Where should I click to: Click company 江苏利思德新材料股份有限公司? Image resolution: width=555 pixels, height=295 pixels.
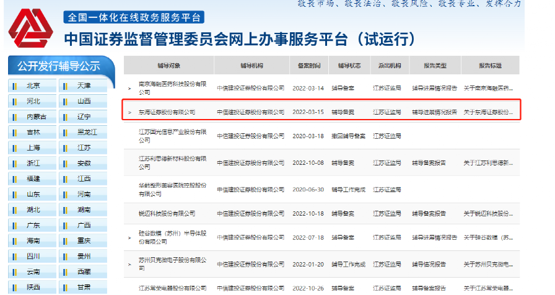(172, 163)
